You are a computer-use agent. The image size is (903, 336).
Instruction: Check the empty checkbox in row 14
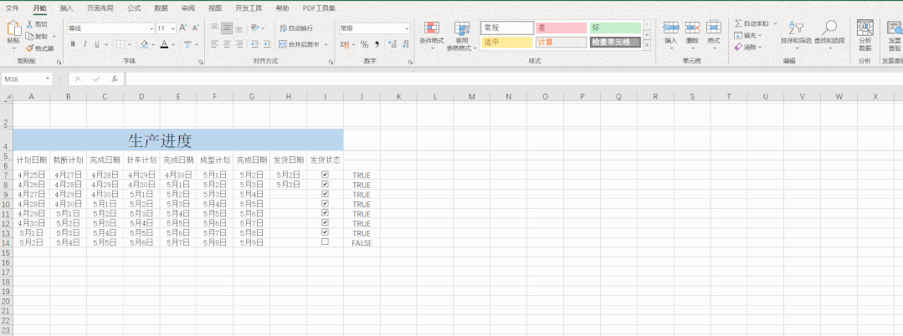[325, 242]
